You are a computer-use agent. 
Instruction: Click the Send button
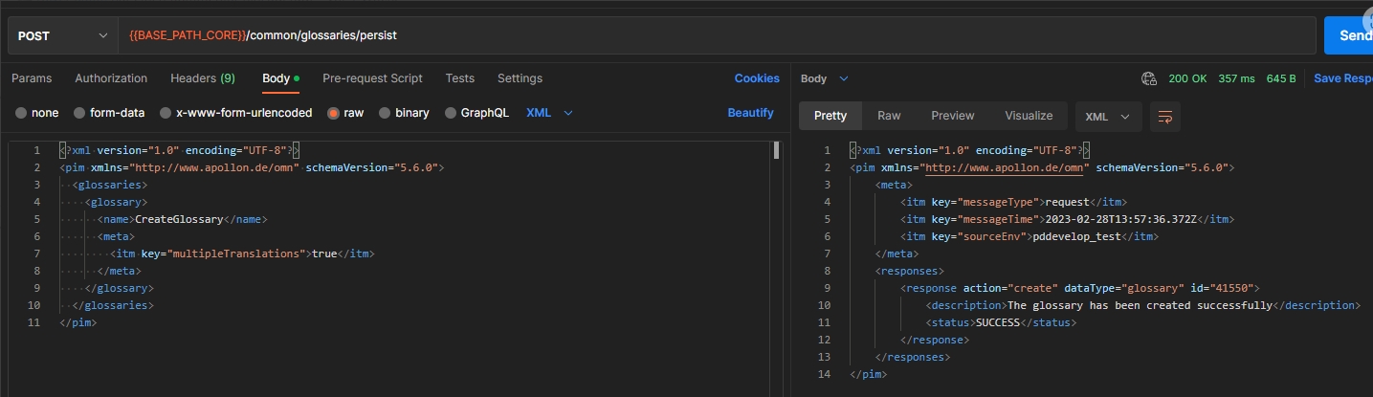1351,35
